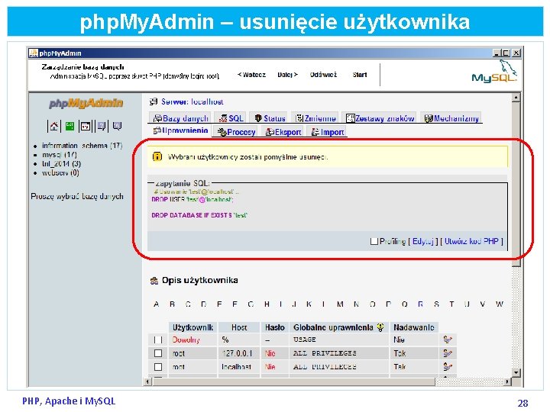Viewport: 550px width, 412px height.
Task: Select the webserv database in sidebar
Action: (60, 172)
